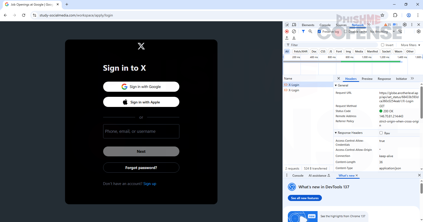
Task: Click the Sign up link
Action: [x=150, y=184]
